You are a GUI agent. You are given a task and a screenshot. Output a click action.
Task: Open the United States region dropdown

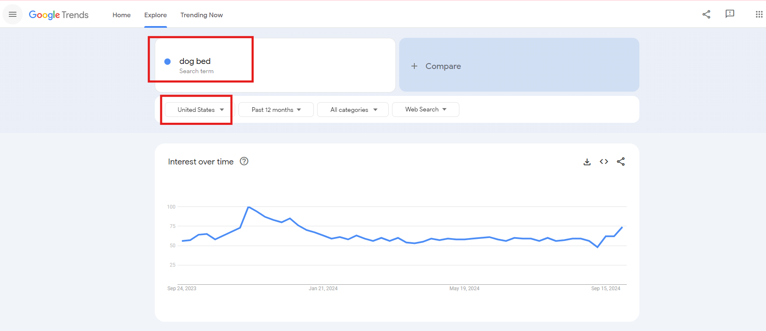(x=200, y=109)
